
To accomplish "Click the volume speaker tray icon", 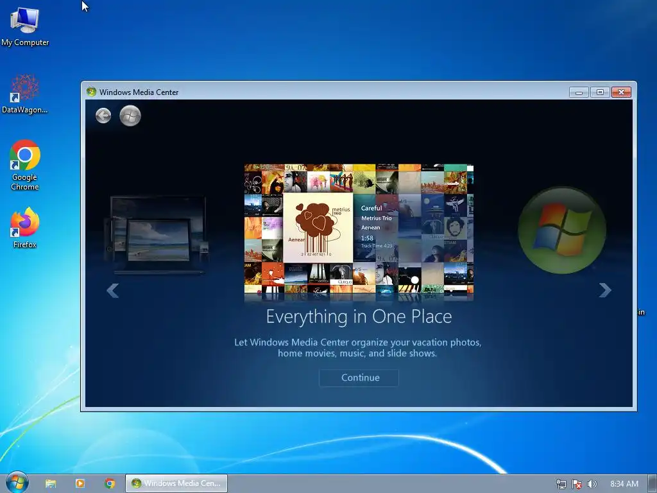I will [x=592, y=484].
